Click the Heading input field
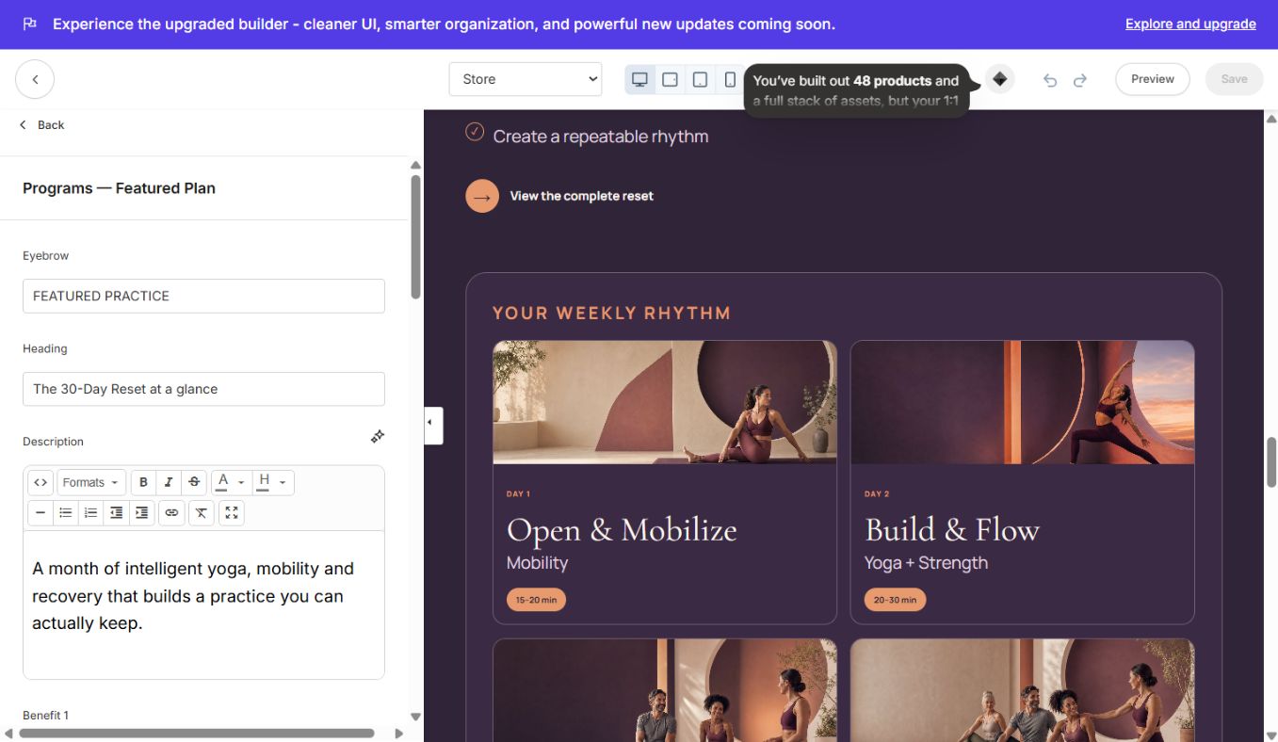 pos(203,389)
